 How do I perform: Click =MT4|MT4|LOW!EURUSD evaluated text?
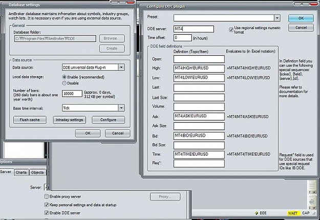click(248, 78)
